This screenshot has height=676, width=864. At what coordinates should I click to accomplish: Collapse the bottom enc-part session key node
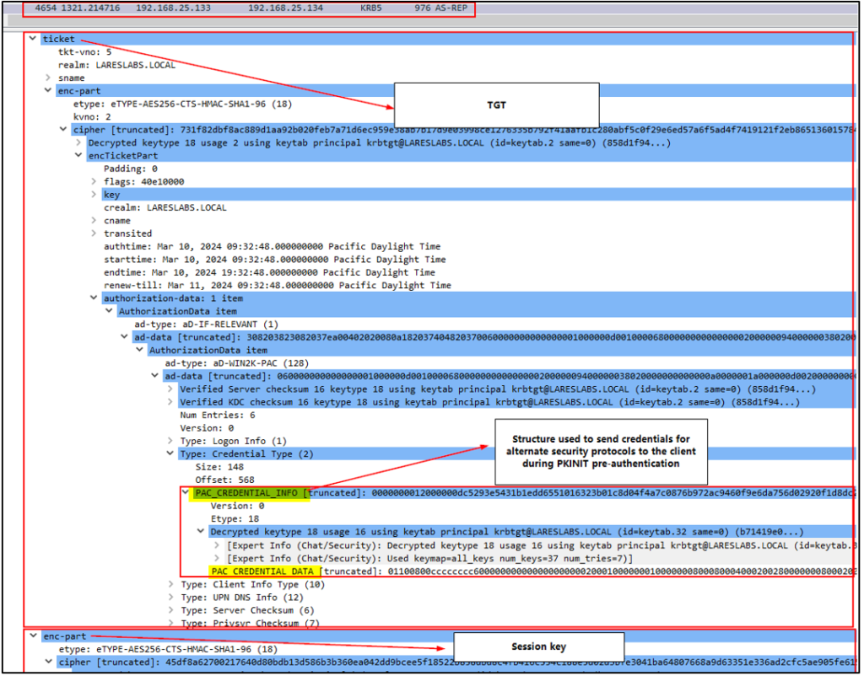(34, 636)
